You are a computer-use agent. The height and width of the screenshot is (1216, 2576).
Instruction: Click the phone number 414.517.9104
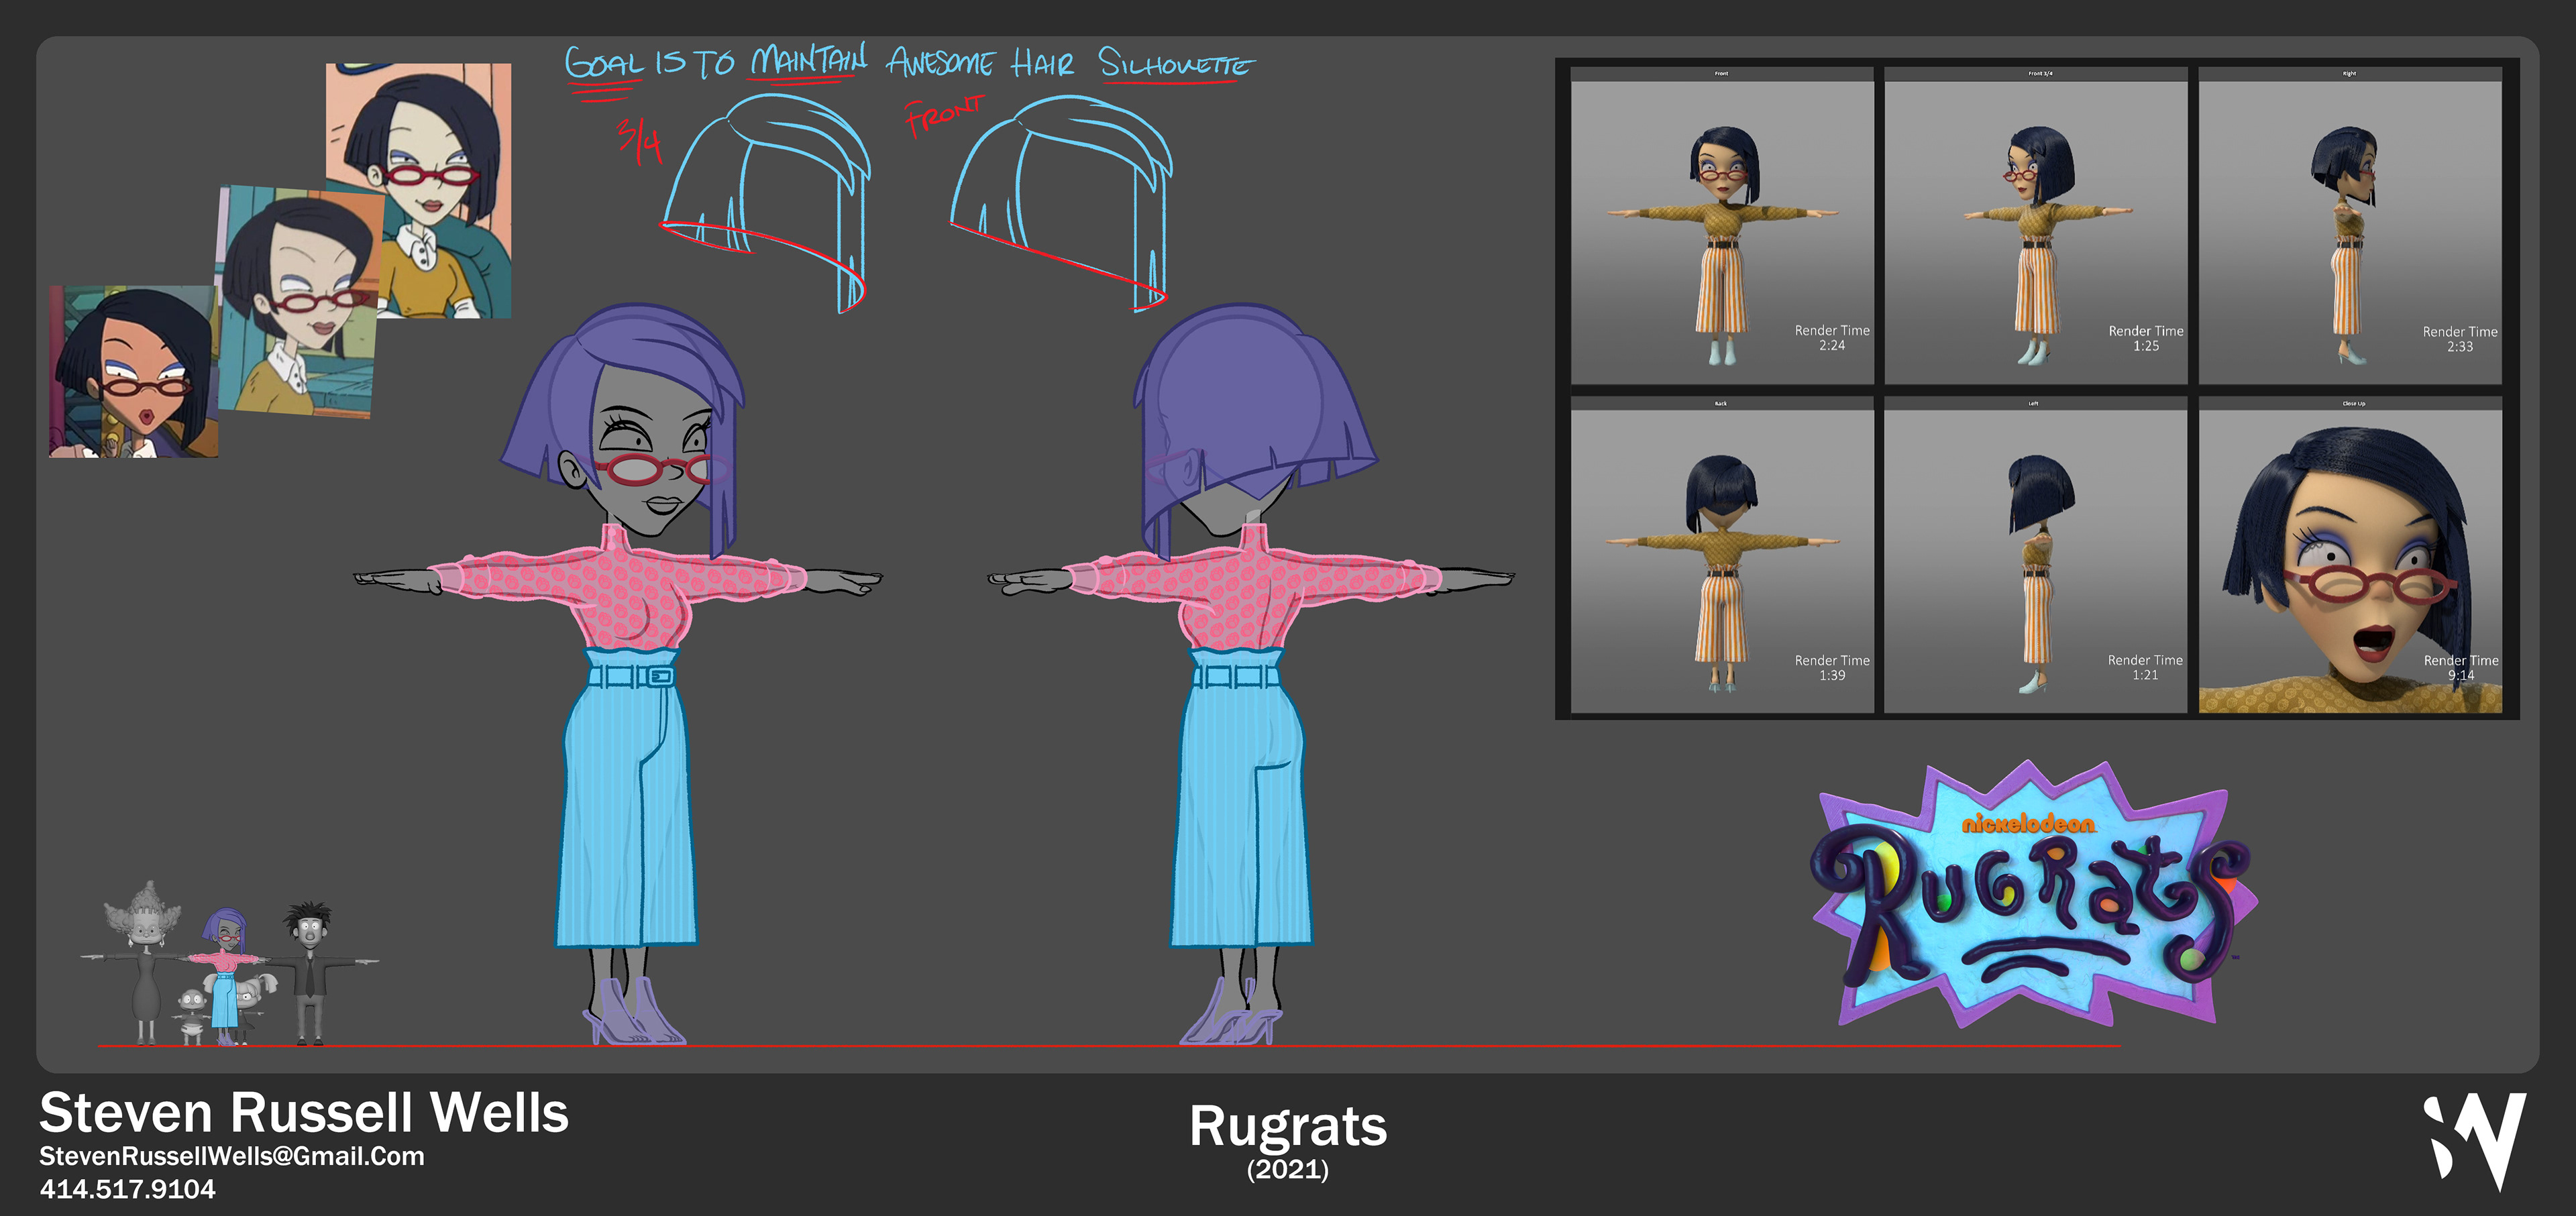coord(127,1189)
